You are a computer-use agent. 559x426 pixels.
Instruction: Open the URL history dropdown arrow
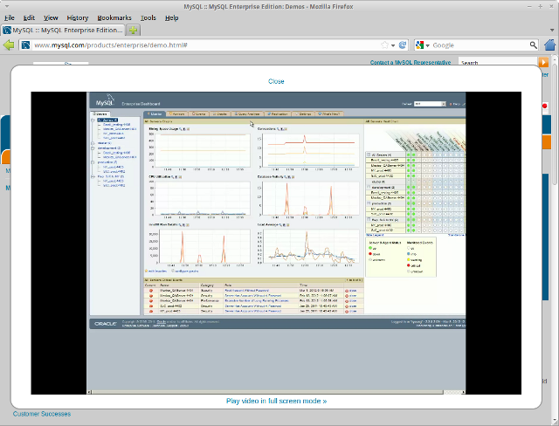click(393, 45)
